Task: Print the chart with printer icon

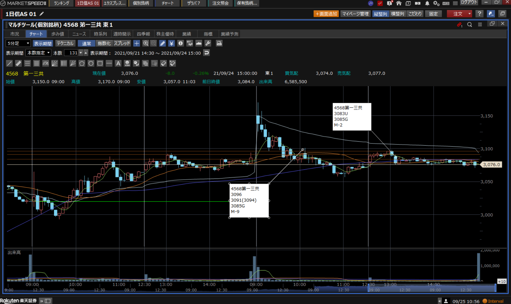Action: 219,43
